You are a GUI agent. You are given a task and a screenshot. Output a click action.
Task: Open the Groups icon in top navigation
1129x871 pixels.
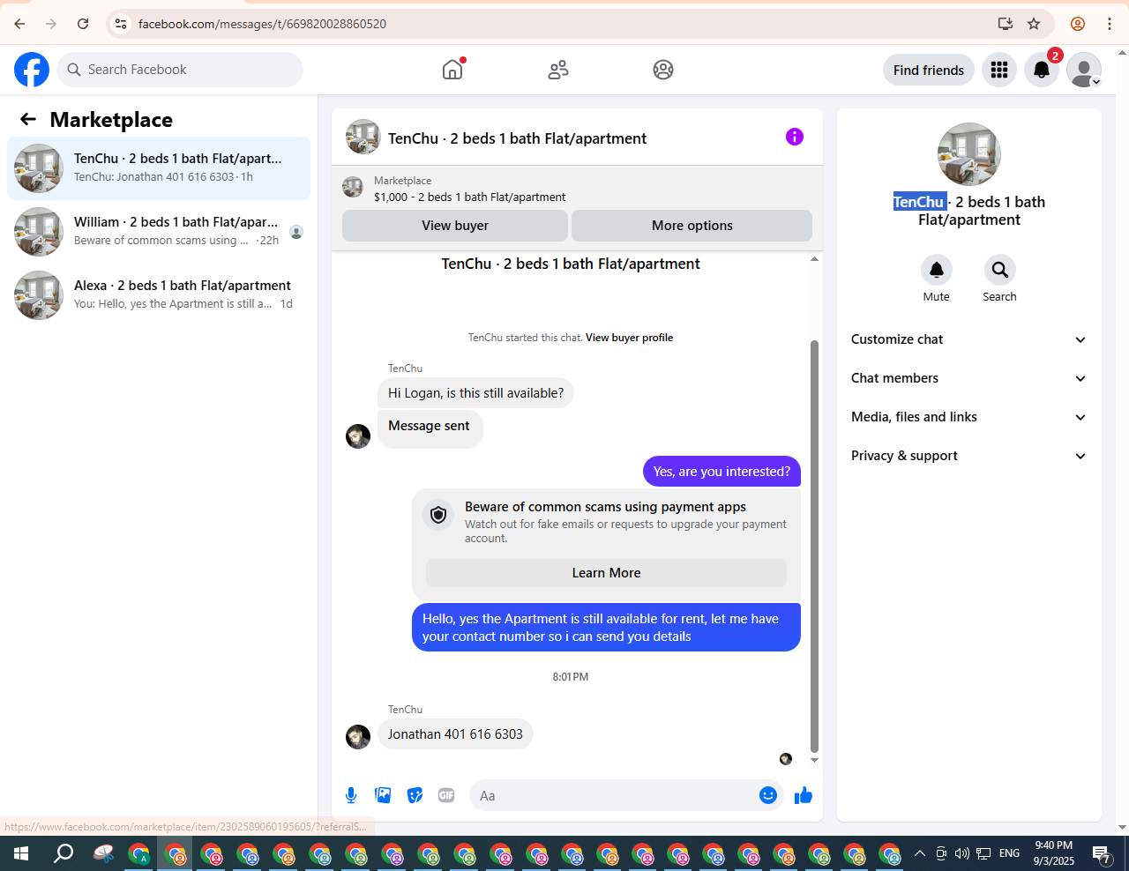click(x=663, y=70)
